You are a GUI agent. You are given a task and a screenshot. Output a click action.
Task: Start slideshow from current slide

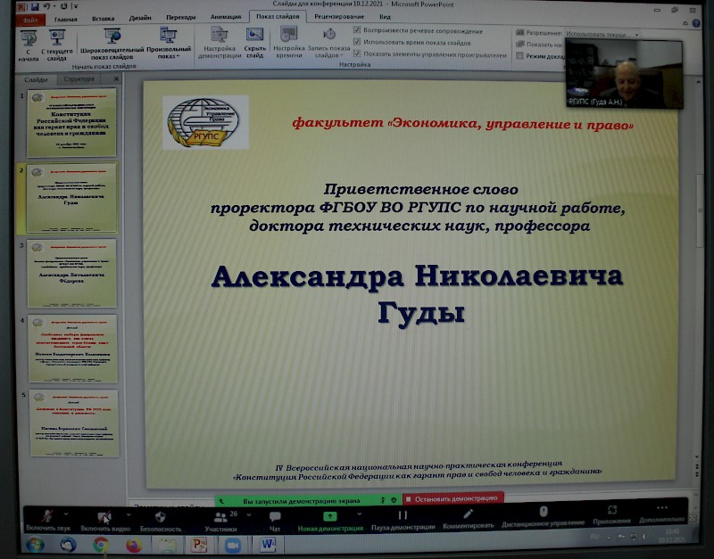57,38
